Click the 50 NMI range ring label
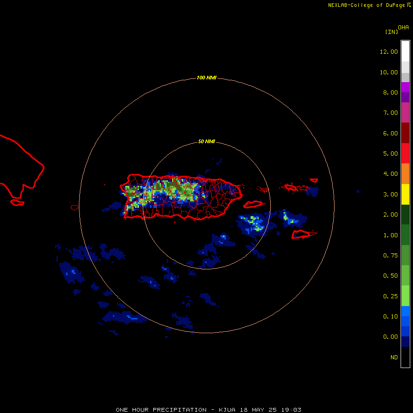Screen dimensions: 413x413 click(206, 141)
